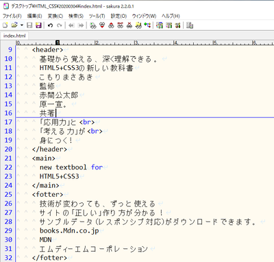Click the Find Next icon with red down arrow
The width and height of the screenshot is (274, 262).
(102, 25)
